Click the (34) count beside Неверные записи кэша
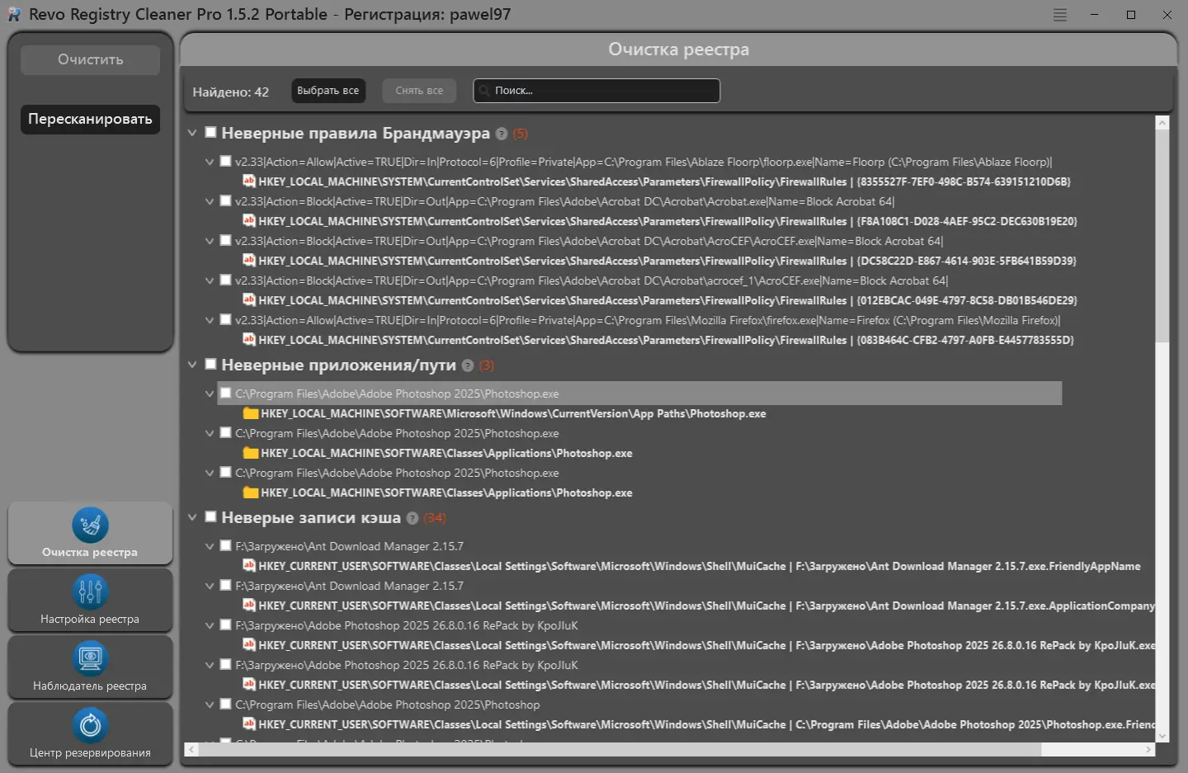The width and height of the screenshot is (1188, 773). [x=435, y=518]
